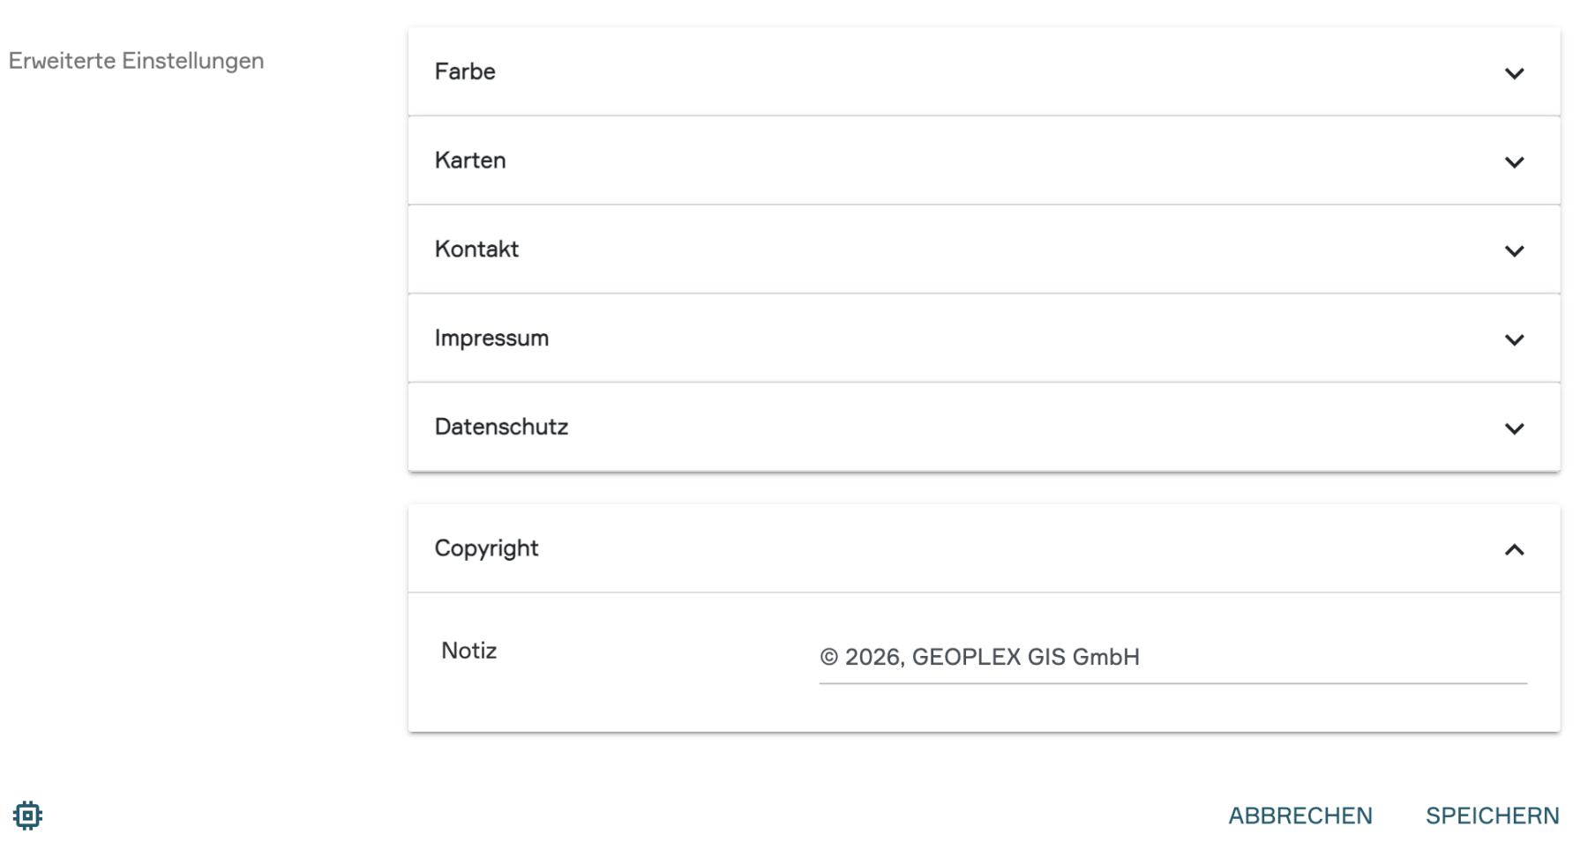Viewport: 1588px width, 849px height.
Task: Expand the Datenschutz panel title
Action: click(x=501, y=427)
